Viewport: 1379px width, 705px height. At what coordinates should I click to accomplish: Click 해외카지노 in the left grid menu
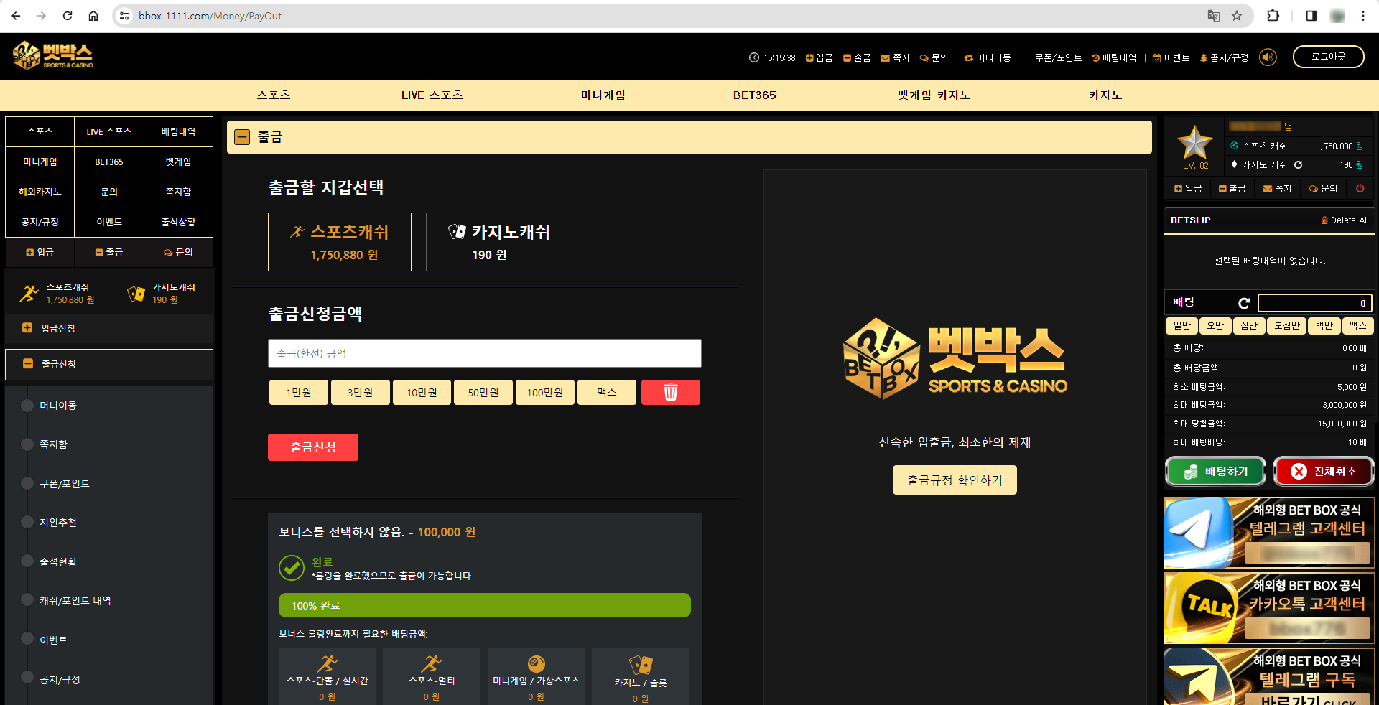click(x=40, y=192)
